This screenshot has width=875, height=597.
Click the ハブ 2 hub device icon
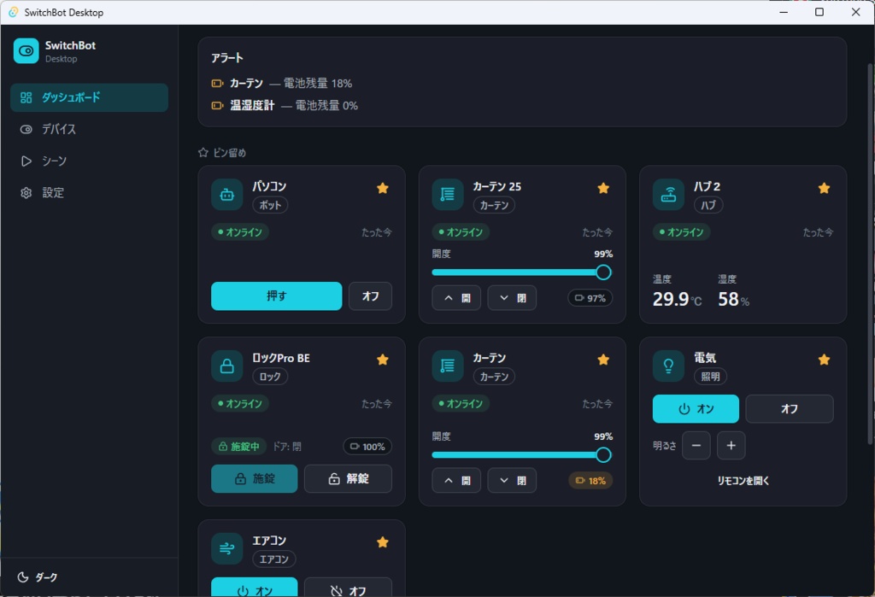pyautogui.click(x=668, y=195)
